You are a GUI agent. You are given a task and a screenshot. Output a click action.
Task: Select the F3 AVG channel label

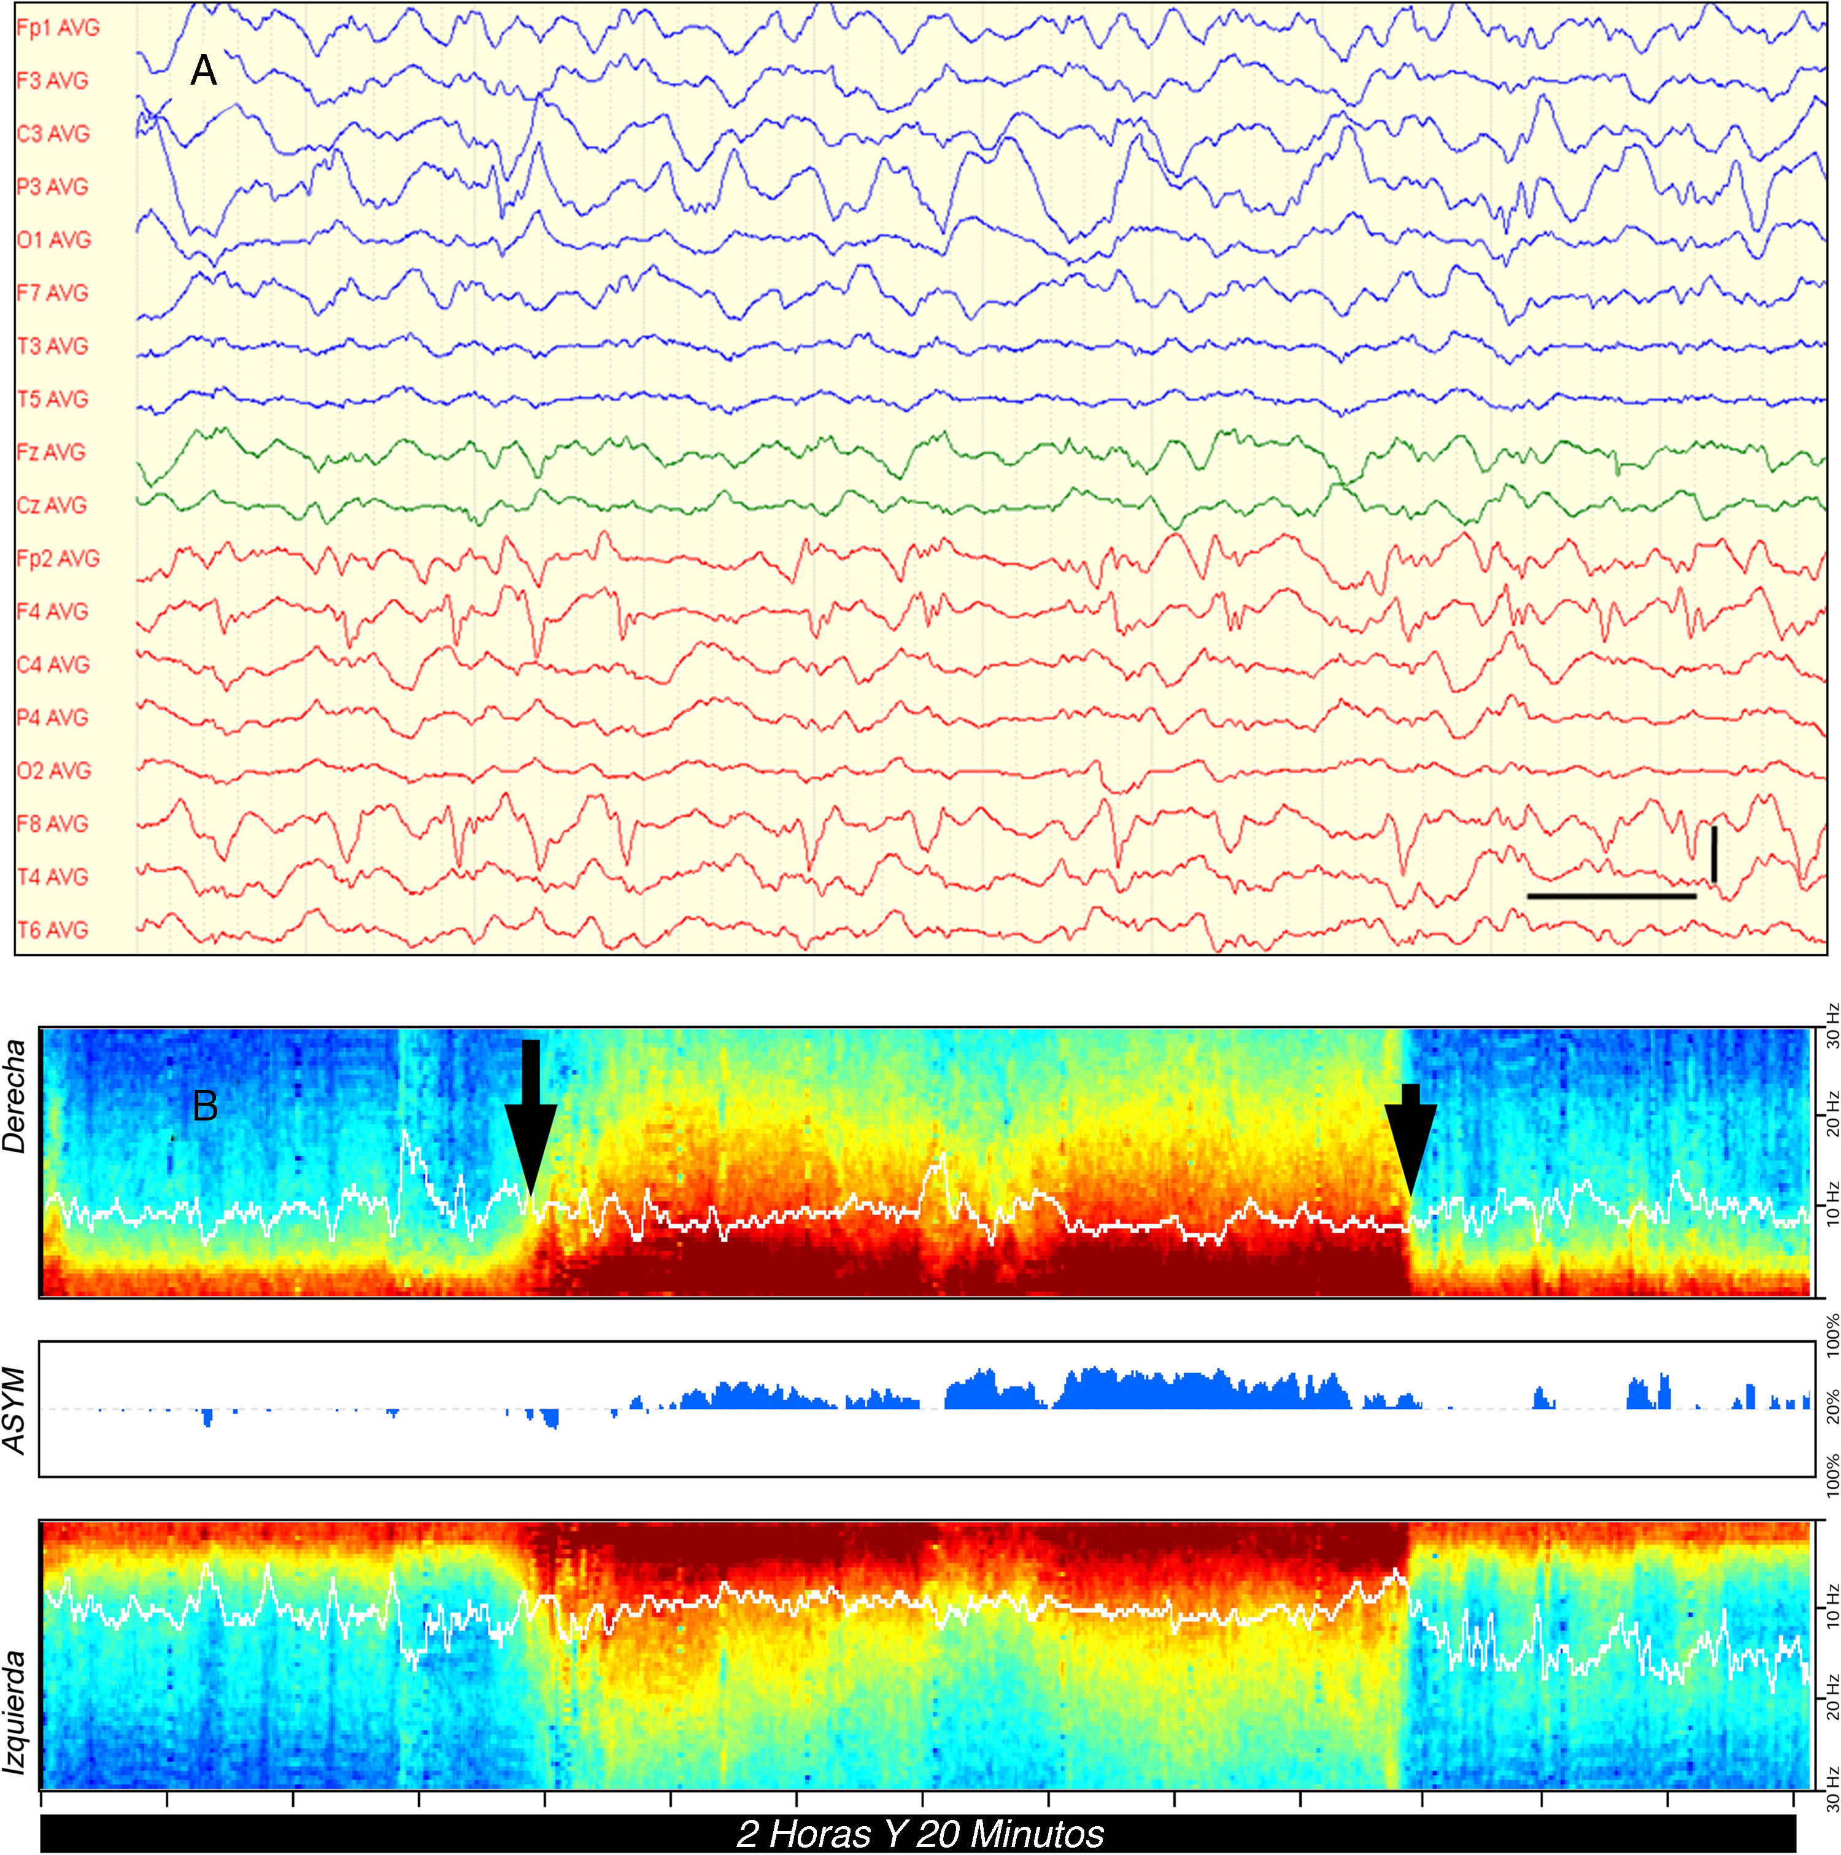coord(53,80)
